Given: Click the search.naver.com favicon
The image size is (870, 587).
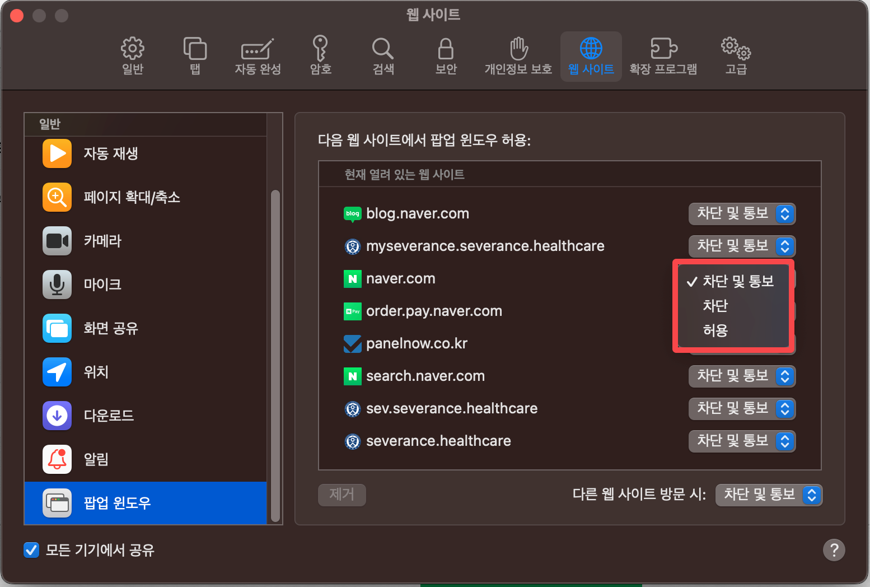Looking at the screenshot, I should pos(353,376).
